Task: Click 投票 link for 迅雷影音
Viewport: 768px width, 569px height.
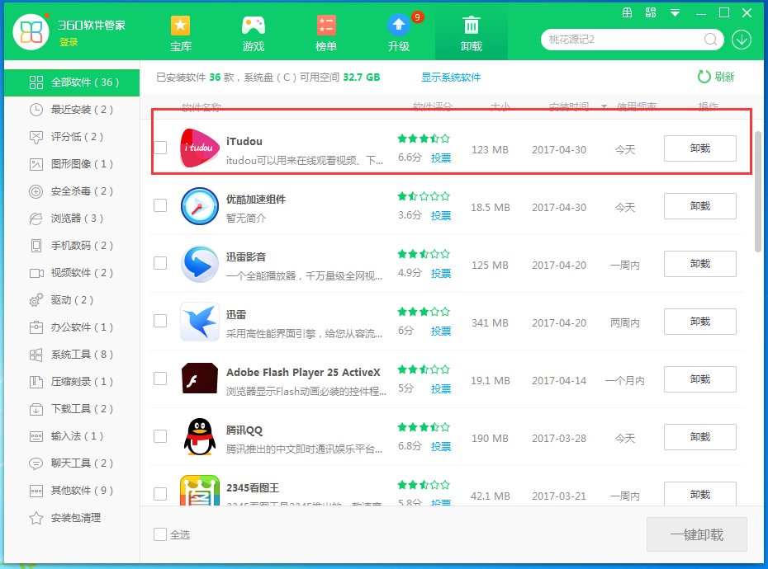Action: [x=441, y=274]
